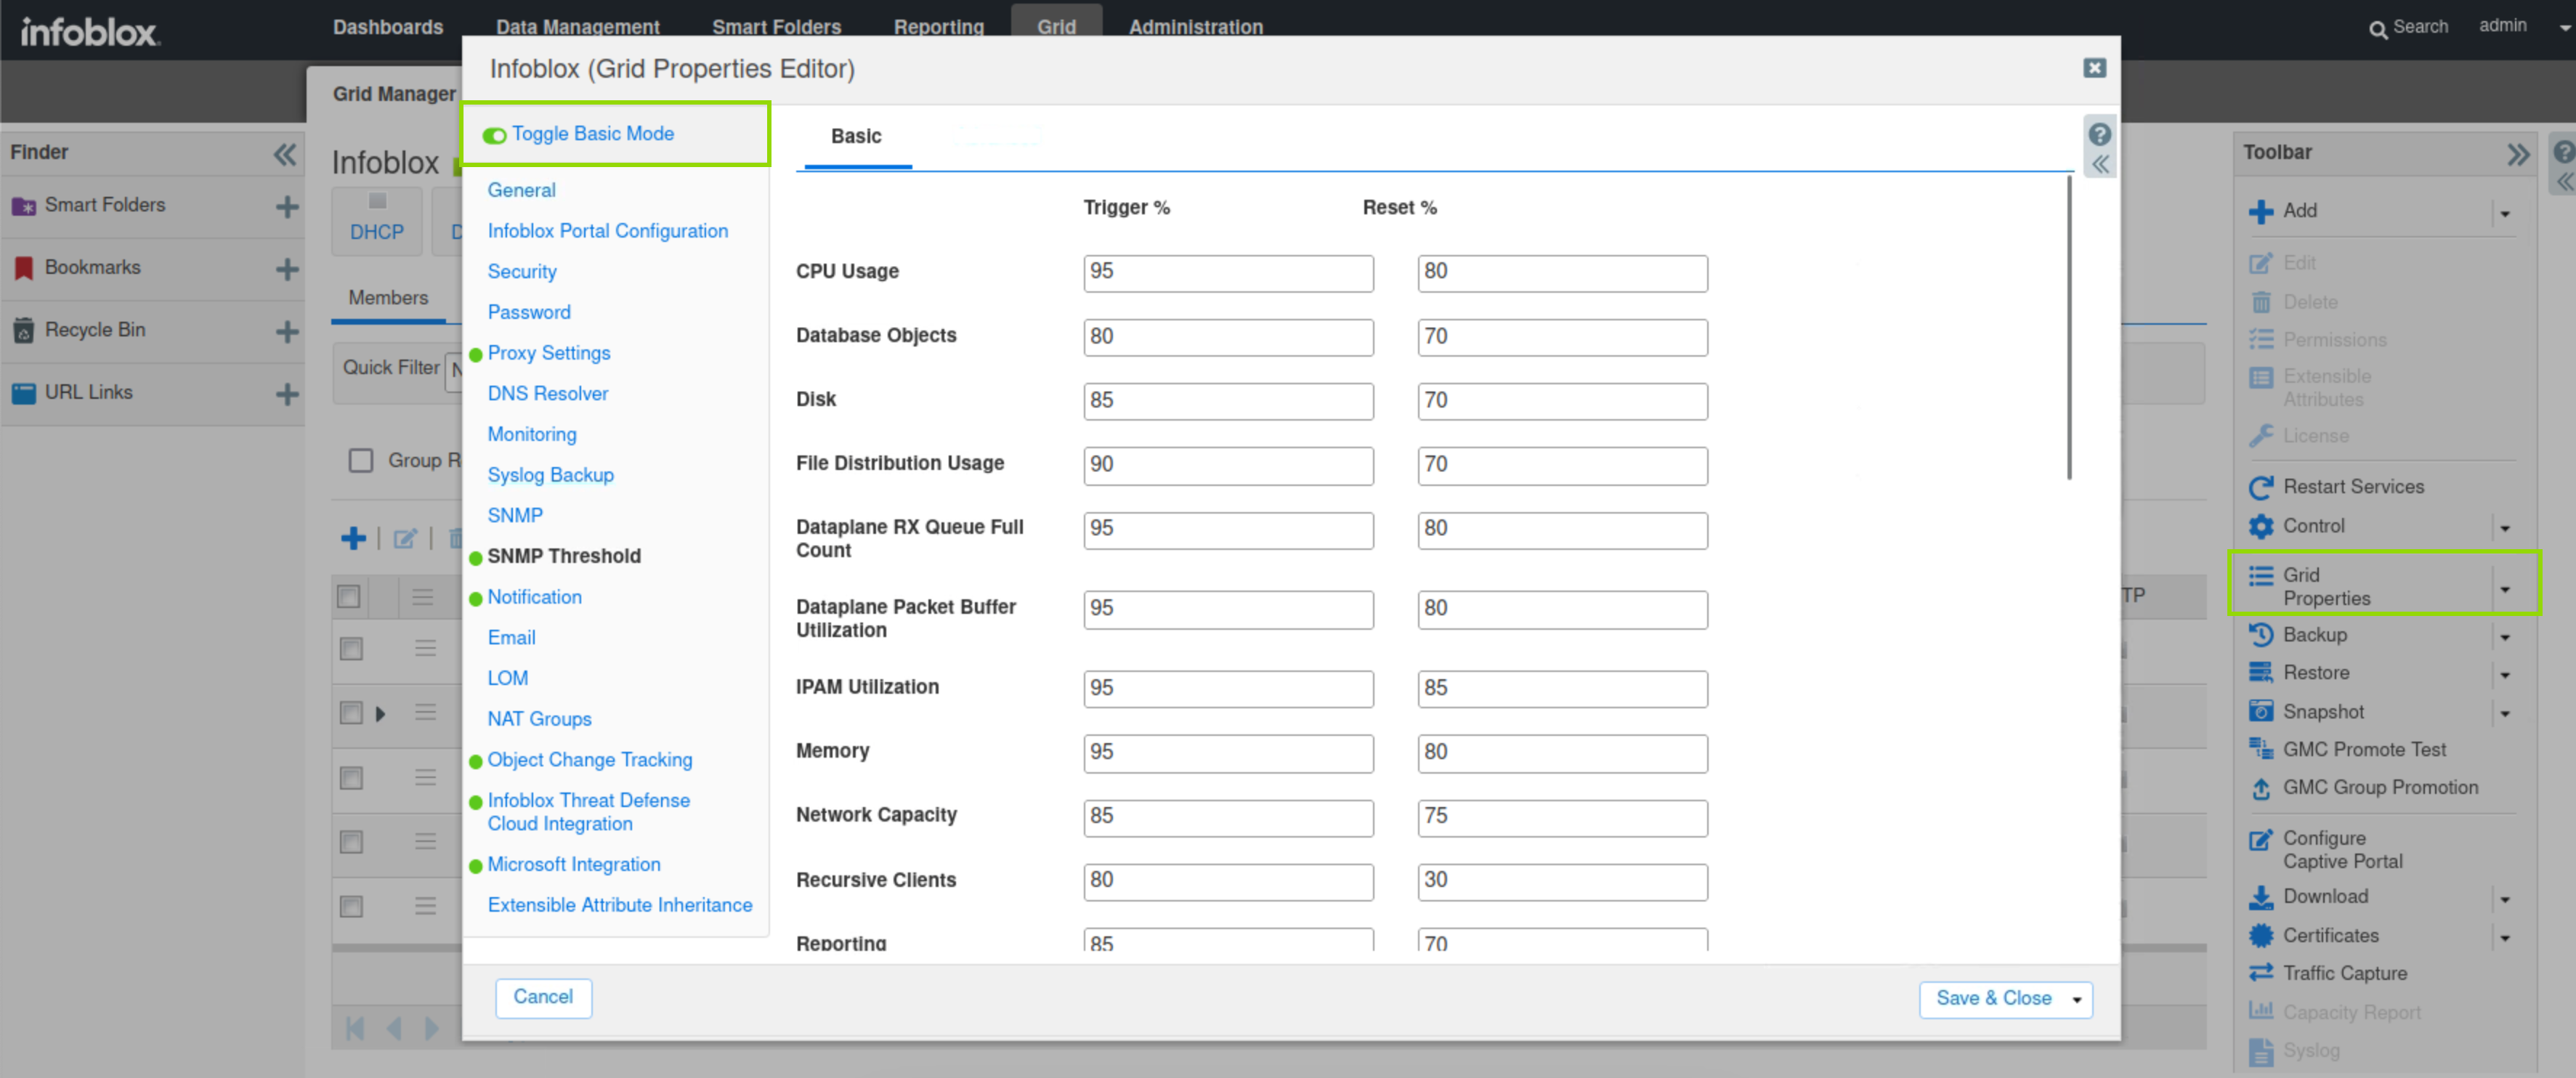
Task: Tick the table header select-all checkbox
Action: pos(349,597)
